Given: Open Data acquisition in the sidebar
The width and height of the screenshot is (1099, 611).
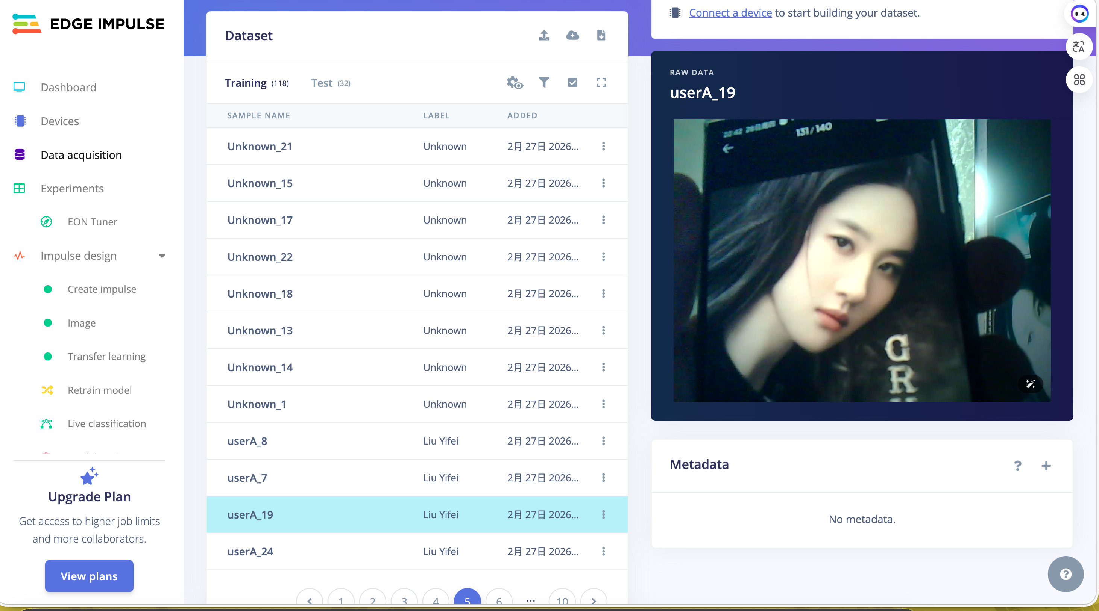Looking at the screenshot, I should coord(81,155).
